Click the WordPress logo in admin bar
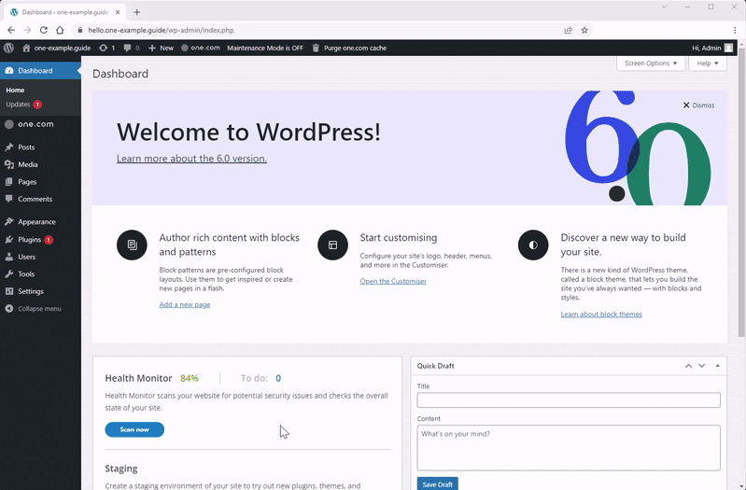 tap(8, 48)
